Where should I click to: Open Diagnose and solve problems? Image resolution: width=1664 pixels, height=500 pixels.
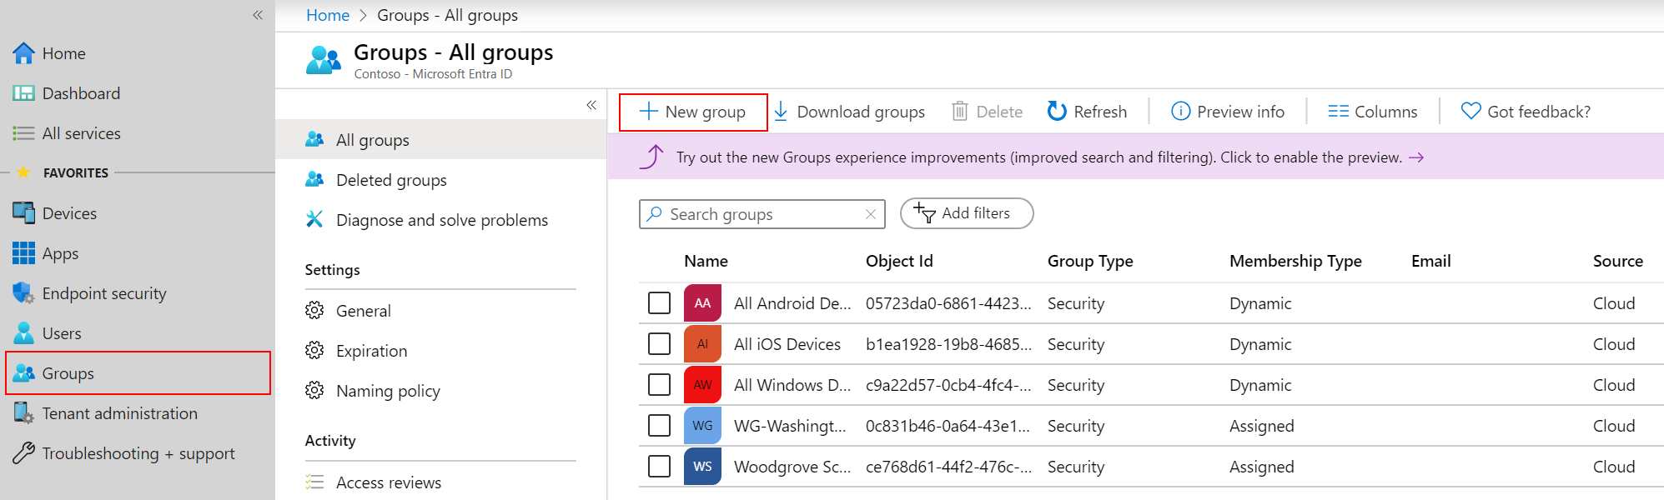click(440, 220)
